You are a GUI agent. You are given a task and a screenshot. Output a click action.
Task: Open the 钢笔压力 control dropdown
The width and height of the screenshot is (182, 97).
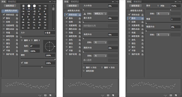click(100, 14)
